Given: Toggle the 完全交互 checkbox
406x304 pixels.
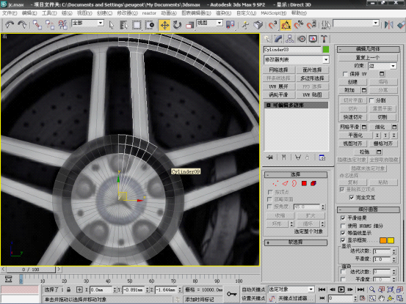Looking at the screenshot, I should [352, 198].
